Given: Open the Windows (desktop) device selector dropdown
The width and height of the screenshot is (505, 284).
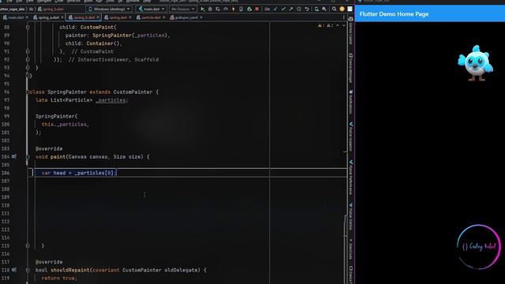Looking at the screenshot, I should pyautogui.click(x=109, y=9).
